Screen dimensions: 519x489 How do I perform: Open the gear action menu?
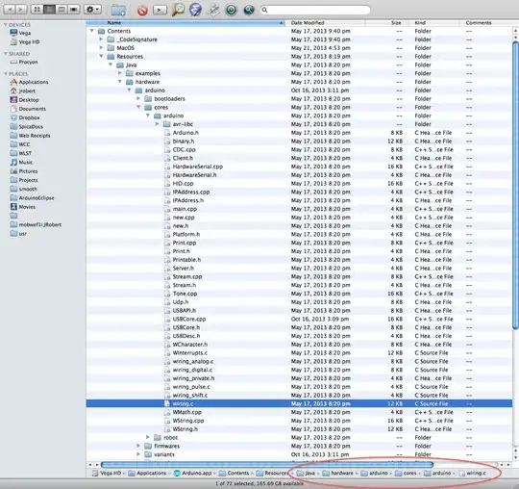92,10
